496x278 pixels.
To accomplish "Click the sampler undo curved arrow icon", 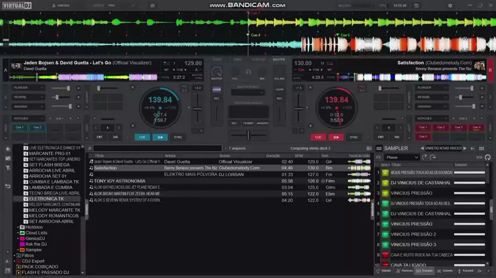I will [425, 157].
